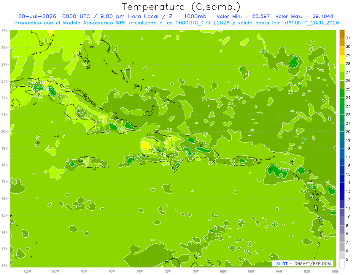
Task: Click the legend value "31"
Action: (348, 38)
